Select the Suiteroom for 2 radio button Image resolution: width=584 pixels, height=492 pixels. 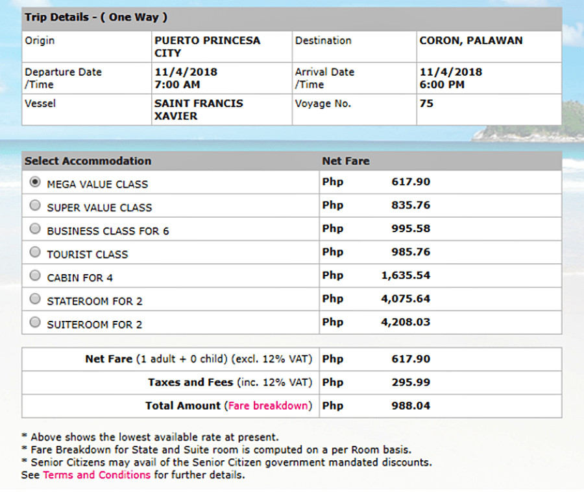[x=35, y=323]
